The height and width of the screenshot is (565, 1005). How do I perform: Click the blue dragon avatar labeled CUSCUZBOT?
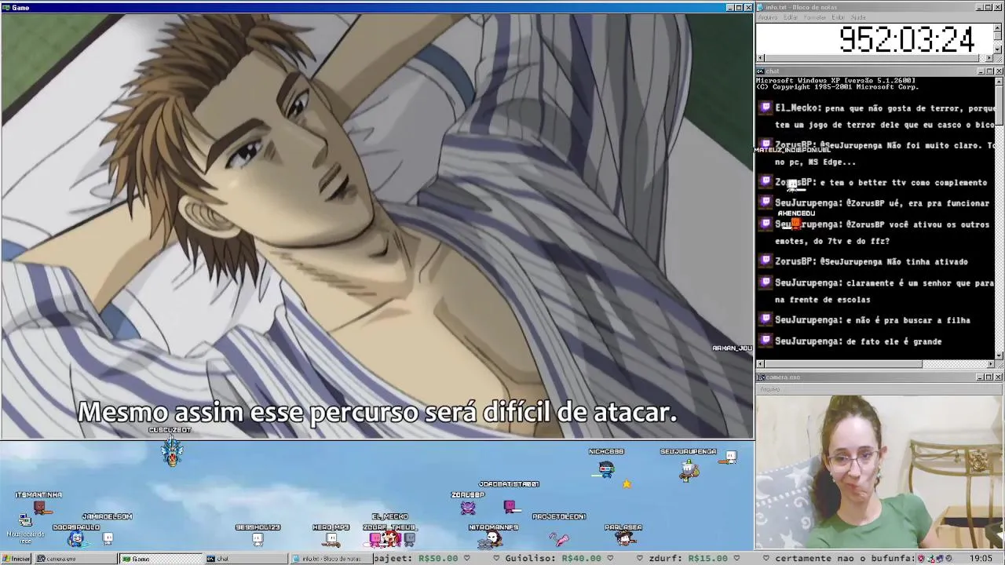click(x=172, y=451)
